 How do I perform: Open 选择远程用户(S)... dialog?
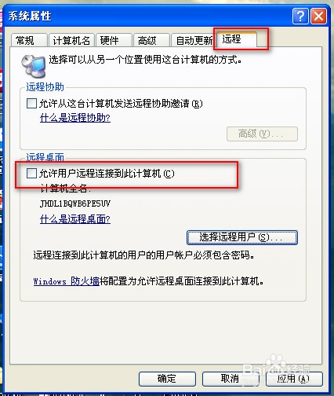tap(242, 237)
